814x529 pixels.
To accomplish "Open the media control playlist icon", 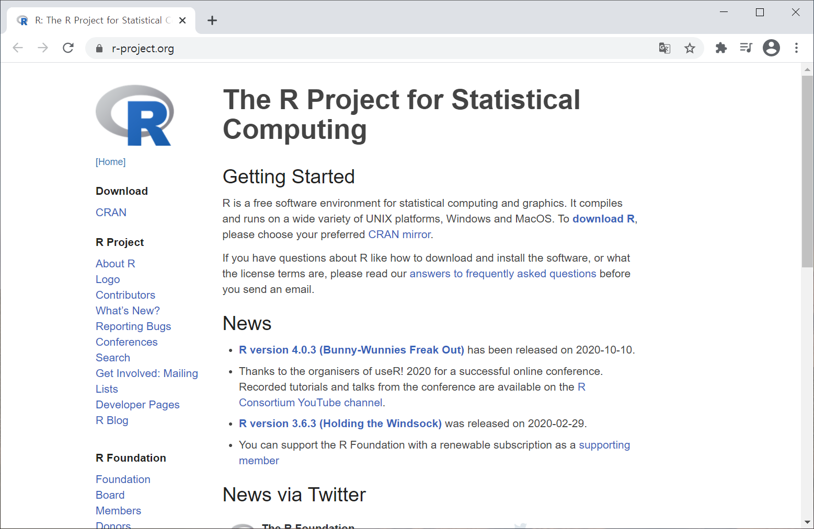I will [746, 48].
